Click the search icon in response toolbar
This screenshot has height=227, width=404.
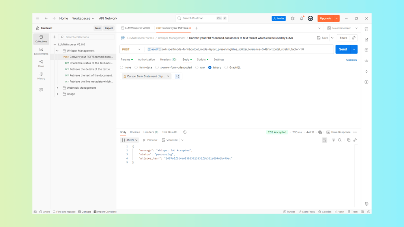[340, 140]
